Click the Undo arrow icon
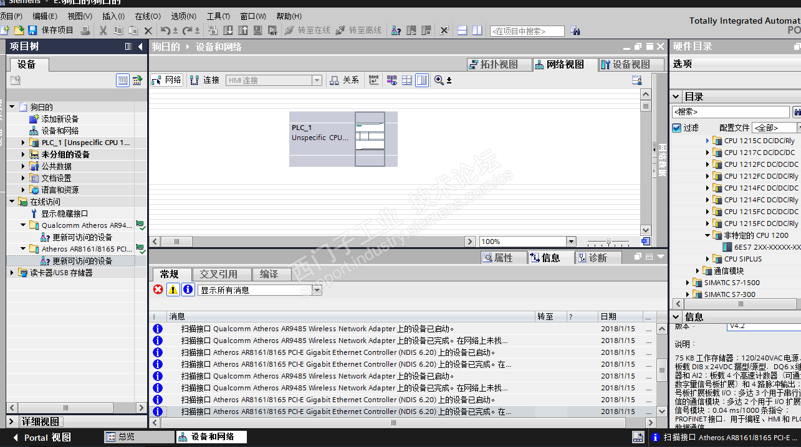 click(165, 30)
